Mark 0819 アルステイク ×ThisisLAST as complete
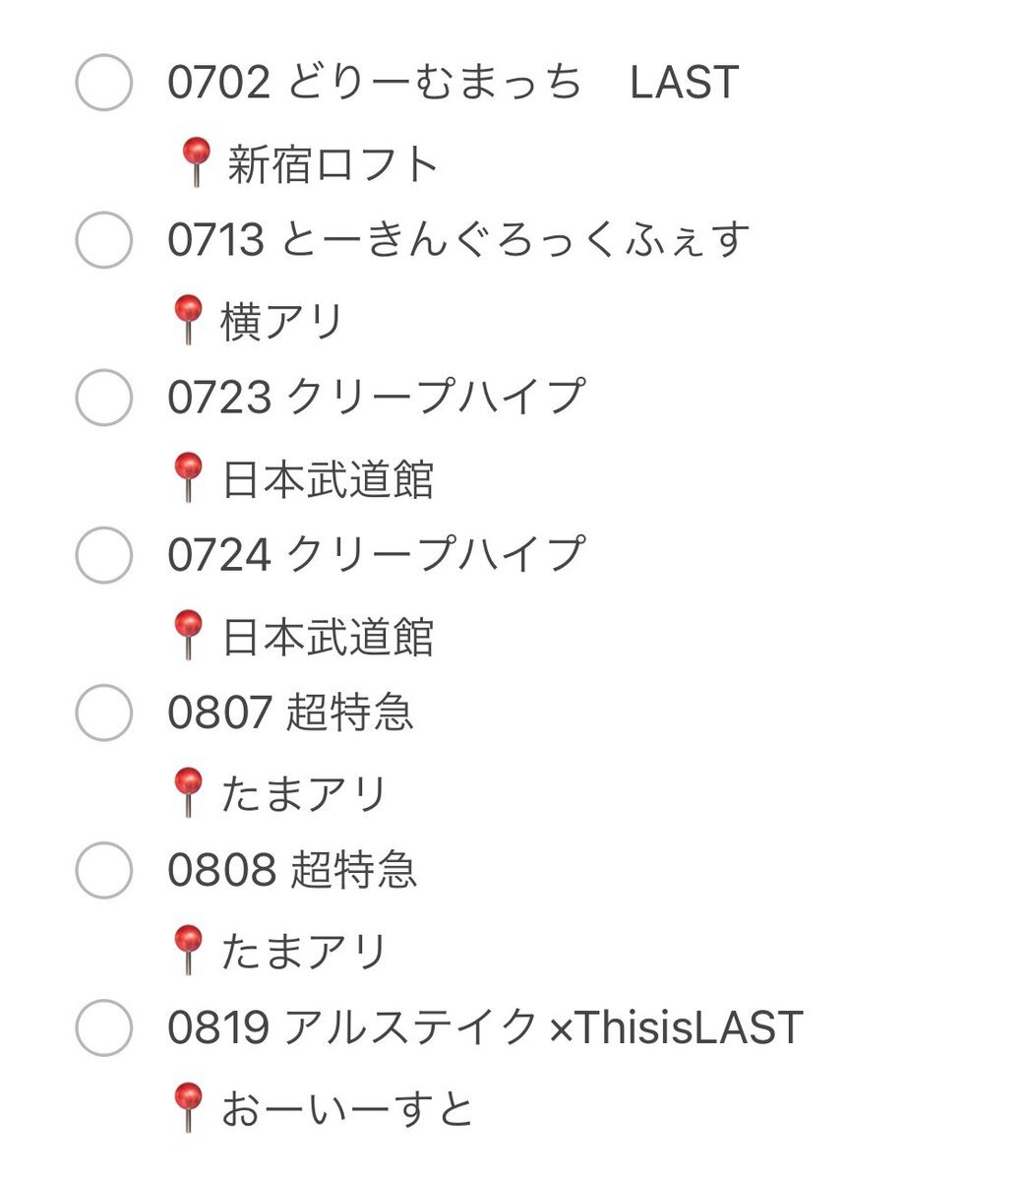Screen dimensions: 1026x1180 pyautogui.click(x=104, y=1028)
